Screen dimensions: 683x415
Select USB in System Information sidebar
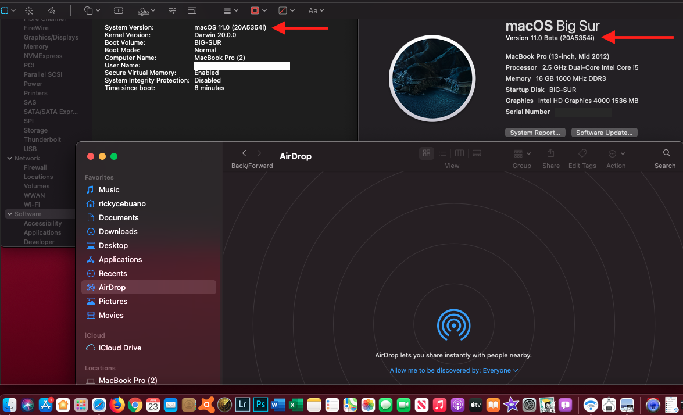tap(30, 148)
